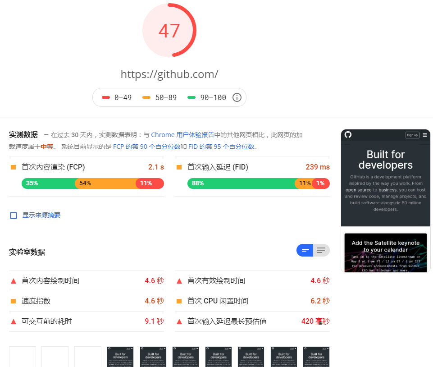Viewport: 433px width, 367px height.
Task: Click the 6.2 秒 value
Action: (x=320, y=301)
